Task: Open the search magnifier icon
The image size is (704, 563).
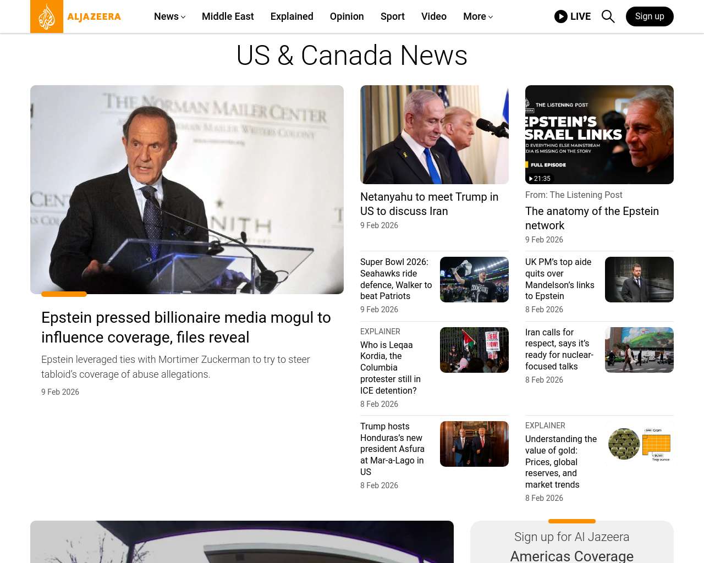Action: coord(608,16)
